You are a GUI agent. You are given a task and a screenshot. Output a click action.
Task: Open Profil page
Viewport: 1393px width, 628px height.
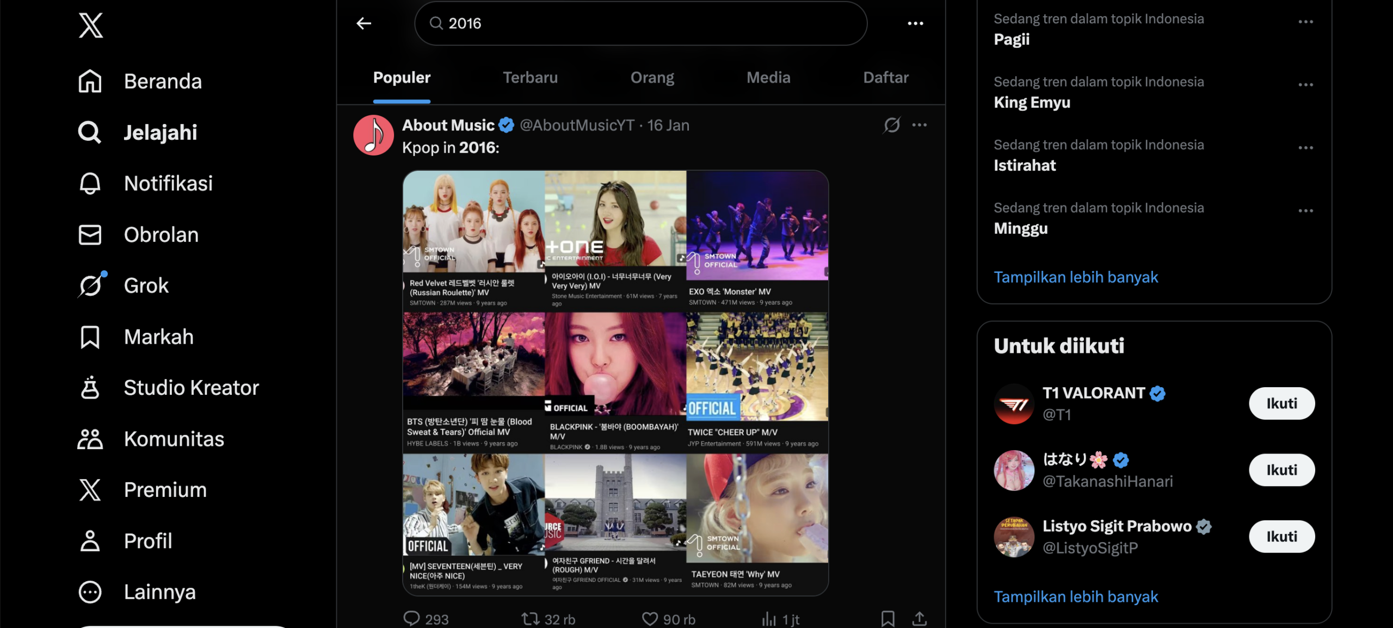[x=125, y=541]
